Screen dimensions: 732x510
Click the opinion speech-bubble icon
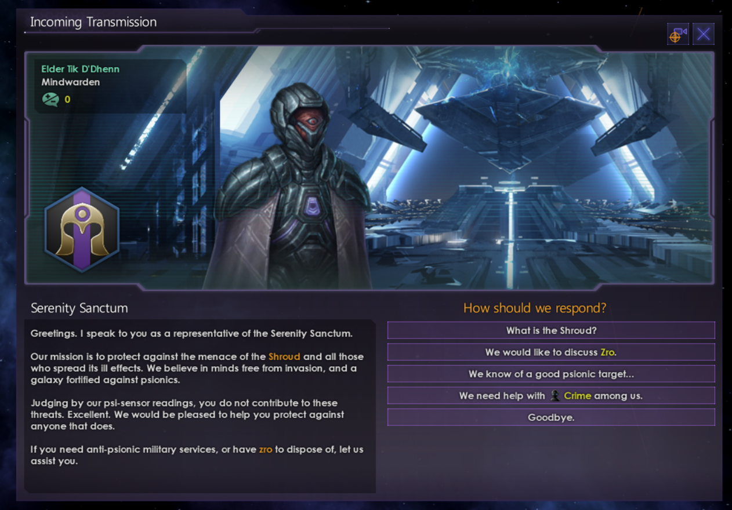[x=50, y=100]
